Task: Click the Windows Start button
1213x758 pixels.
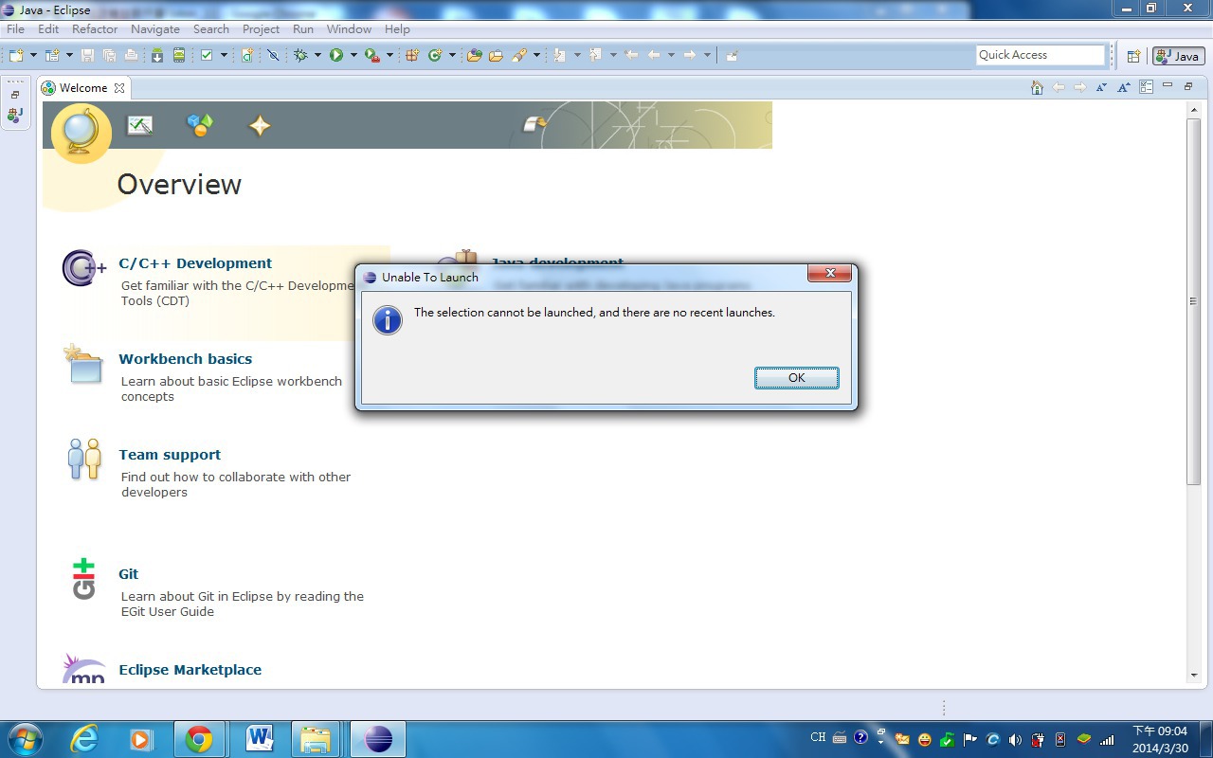Action: pos(25,739)
